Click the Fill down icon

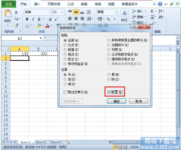pyautogui.click(x=152, y=17)
